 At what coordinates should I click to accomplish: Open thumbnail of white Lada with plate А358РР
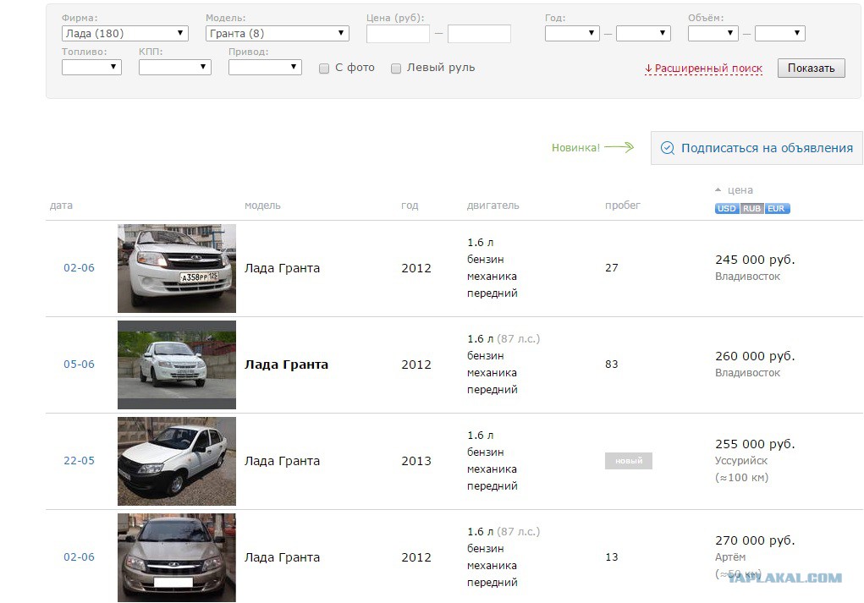(177, 268)
